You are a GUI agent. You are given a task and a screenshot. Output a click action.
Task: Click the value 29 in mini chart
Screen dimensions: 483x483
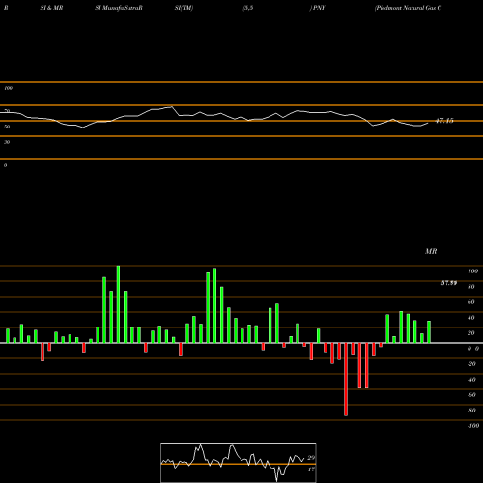click(x=311, y=458)
